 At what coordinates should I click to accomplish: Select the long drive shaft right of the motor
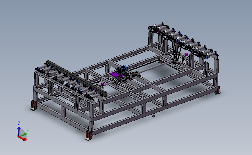tap(156, 66)
